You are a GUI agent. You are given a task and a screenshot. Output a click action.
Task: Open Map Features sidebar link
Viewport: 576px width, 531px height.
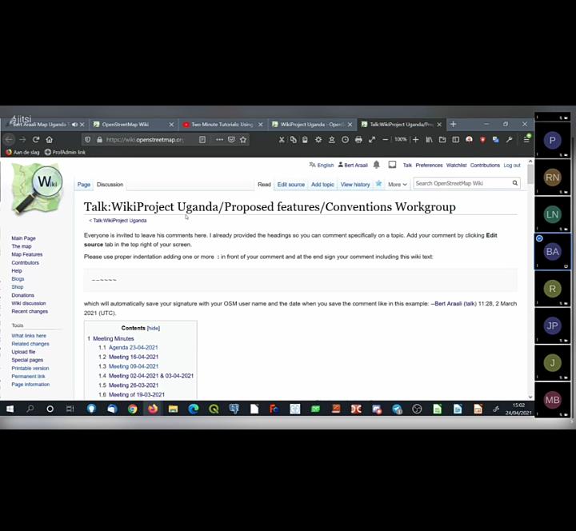[x=27, y=254]
